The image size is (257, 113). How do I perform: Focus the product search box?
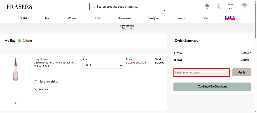click(x=127, y=7)
